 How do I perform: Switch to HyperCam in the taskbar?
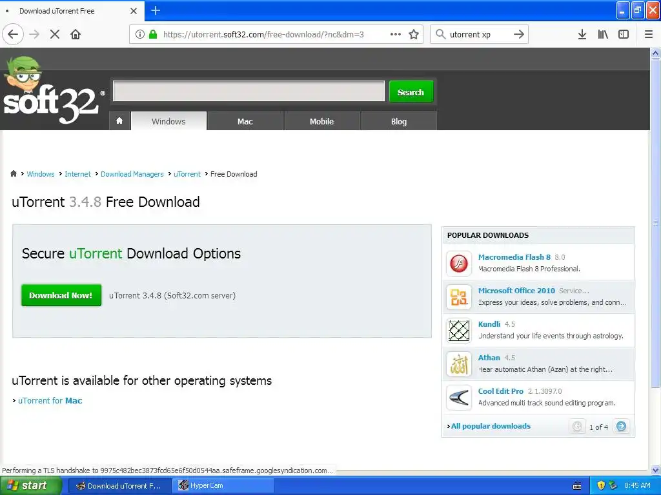coord(223,485)
